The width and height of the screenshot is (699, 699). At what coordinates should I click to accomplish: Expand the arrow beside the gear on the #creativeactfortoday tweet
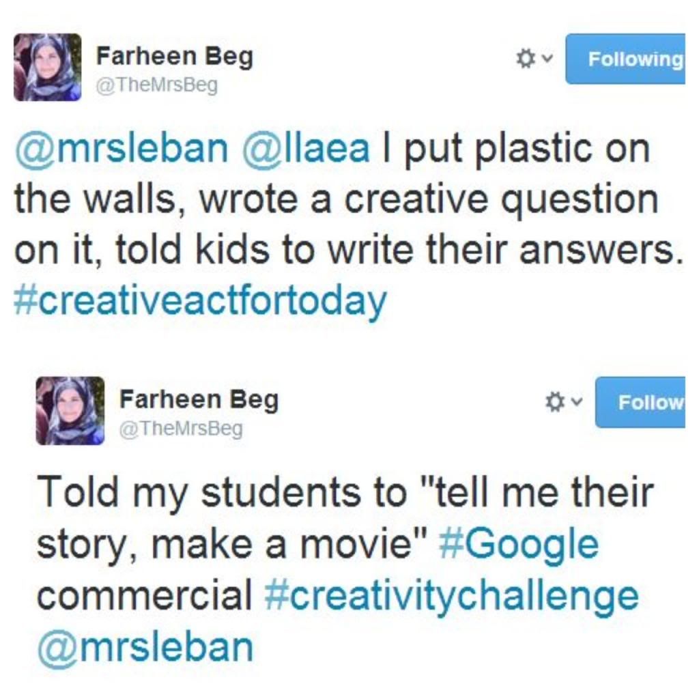pyautogui.click(x=546, y=59)
